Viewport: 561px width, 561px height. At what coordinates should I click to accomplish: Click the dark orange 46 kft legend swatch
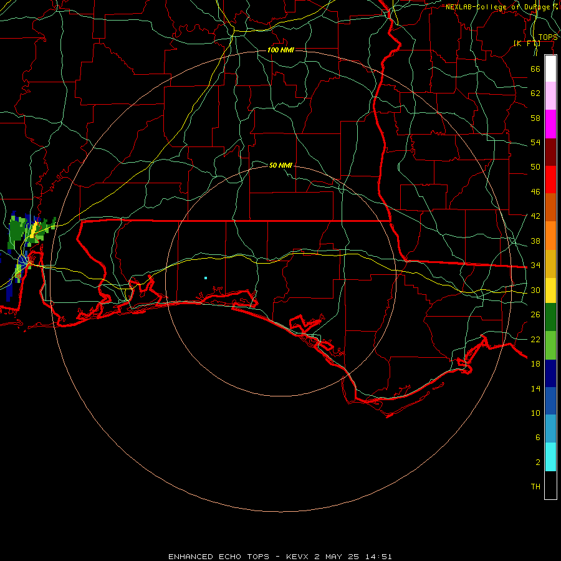tap(550, 207)
